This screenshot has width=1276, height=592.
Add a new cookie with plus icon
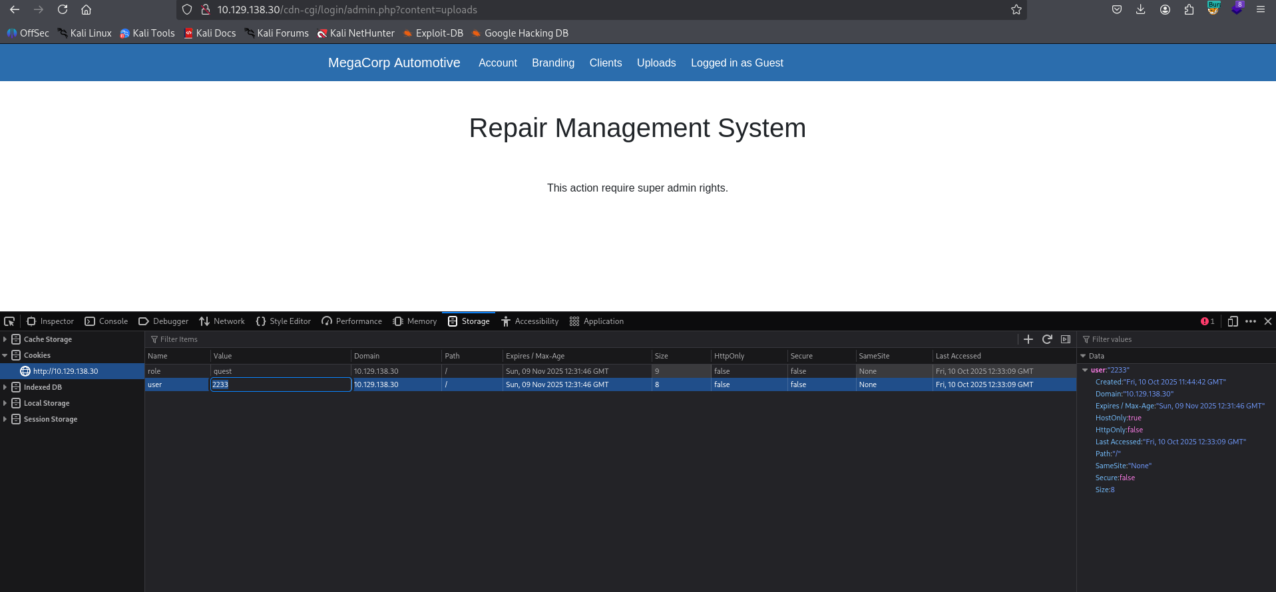pyautogui.click(x=1028, y=339)
